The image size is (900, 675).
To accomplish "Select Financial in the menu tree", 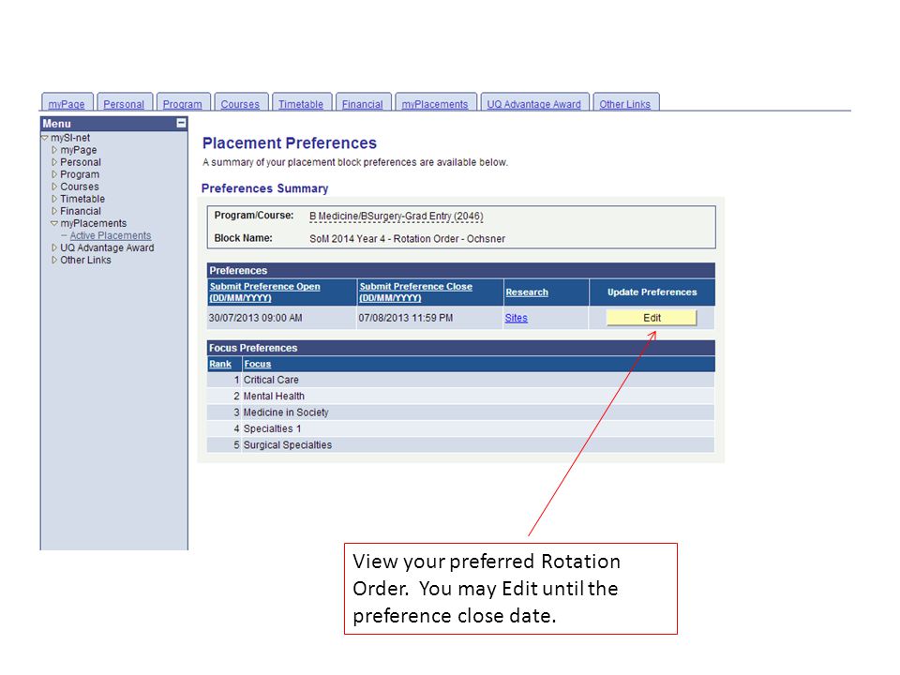I will click(x=81, y=211).
